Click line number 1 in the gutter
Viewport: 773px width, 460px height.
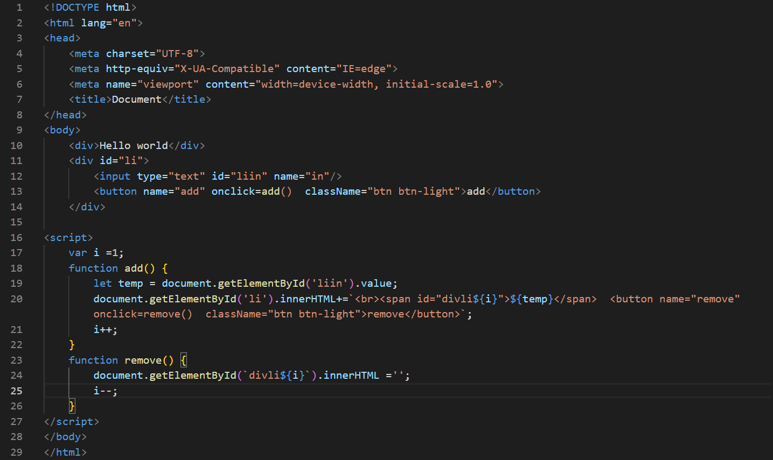click(20, 8)
